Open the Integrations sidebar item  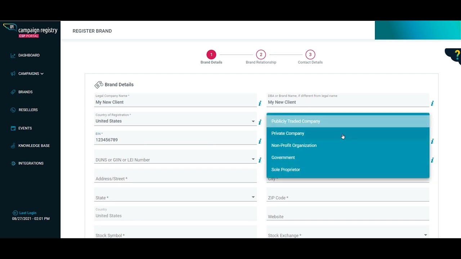click(31, 163)
